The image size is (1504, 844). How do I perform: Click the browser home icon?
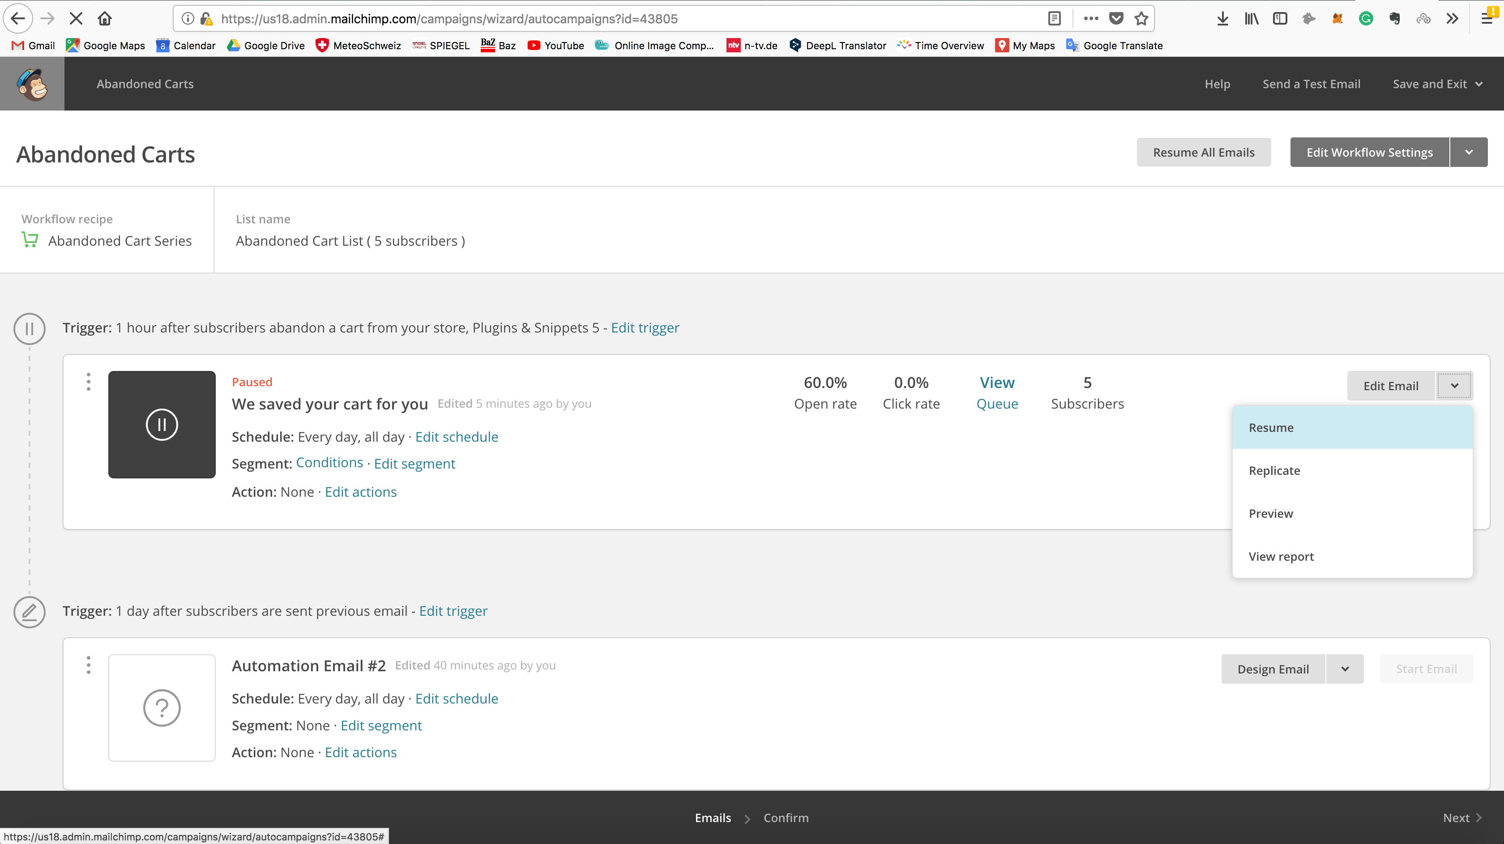click(x=104, y=19)
